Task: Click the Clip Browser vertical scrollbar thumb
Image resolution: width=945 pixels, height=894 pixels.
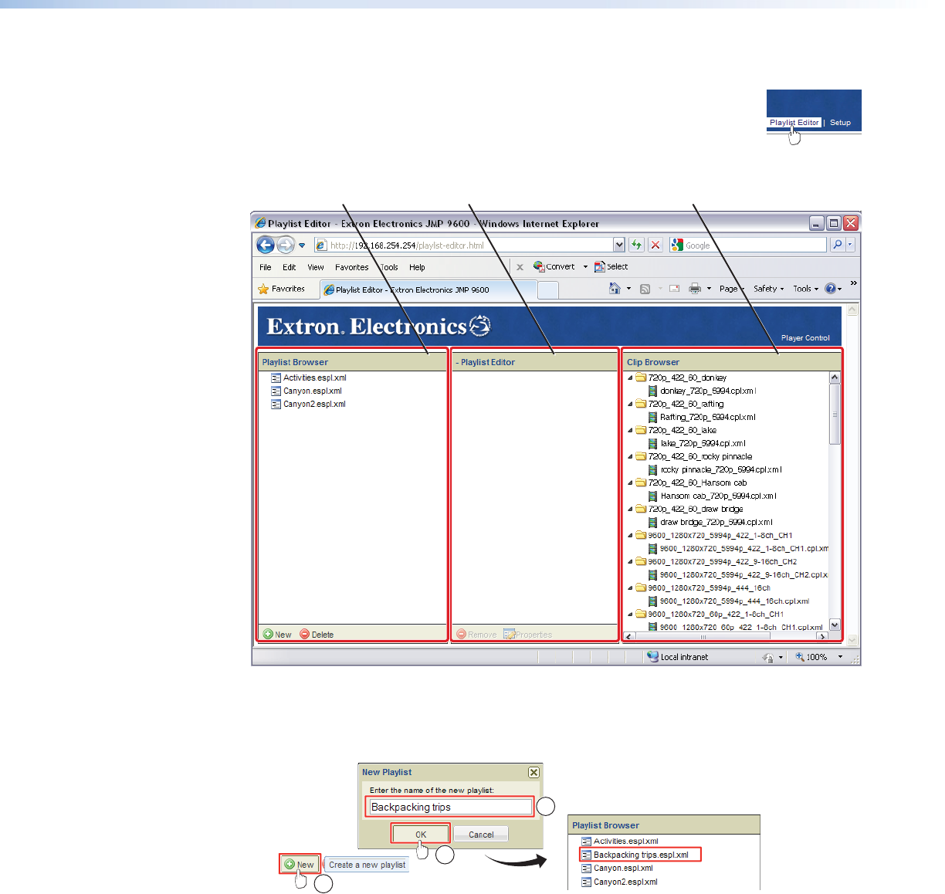Action: coord(835,414)
